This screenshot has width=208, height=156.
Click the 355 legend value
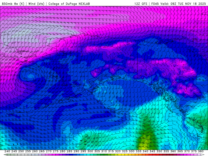coord(166,151)
